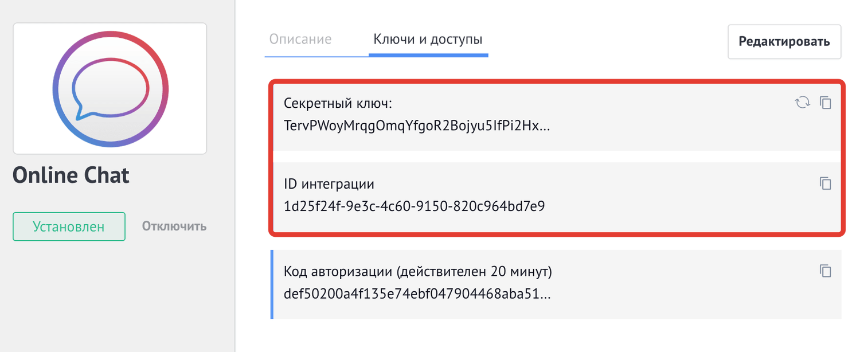860x352 pixels.
Task: Click the blue accent bar beside authorization code
Action: pos(271,284)
